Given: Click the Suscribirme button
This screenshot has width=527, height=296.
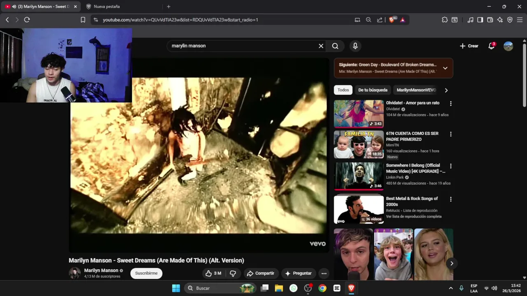Looking at the screenshot, I should click(146, 273).
